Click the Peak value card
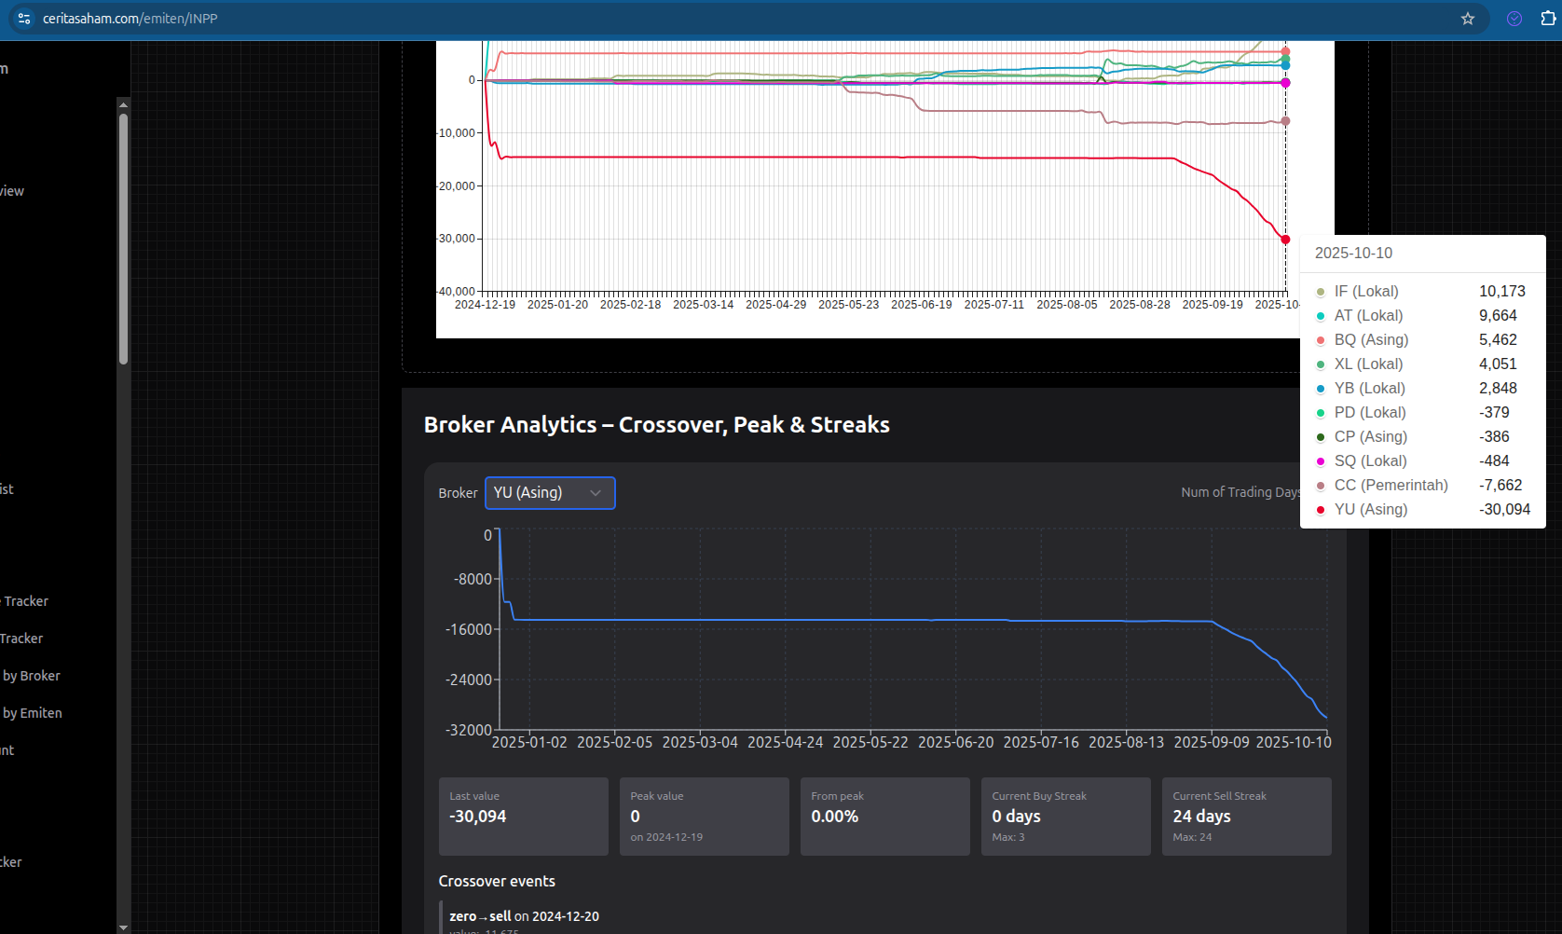This screenshot has width=1562, height=934. (x=704, y=817)
